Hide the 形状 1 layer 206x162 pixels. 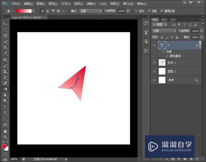point(154,62)
